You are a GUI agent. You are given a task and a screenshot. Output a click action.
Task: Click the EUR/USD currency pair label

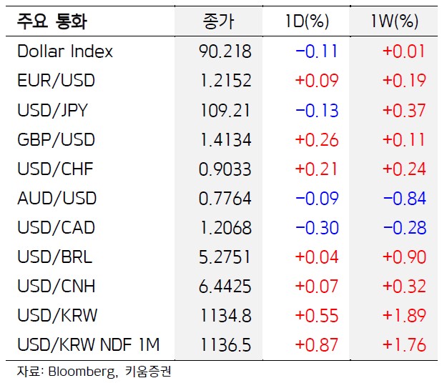[x=56, y=81]
